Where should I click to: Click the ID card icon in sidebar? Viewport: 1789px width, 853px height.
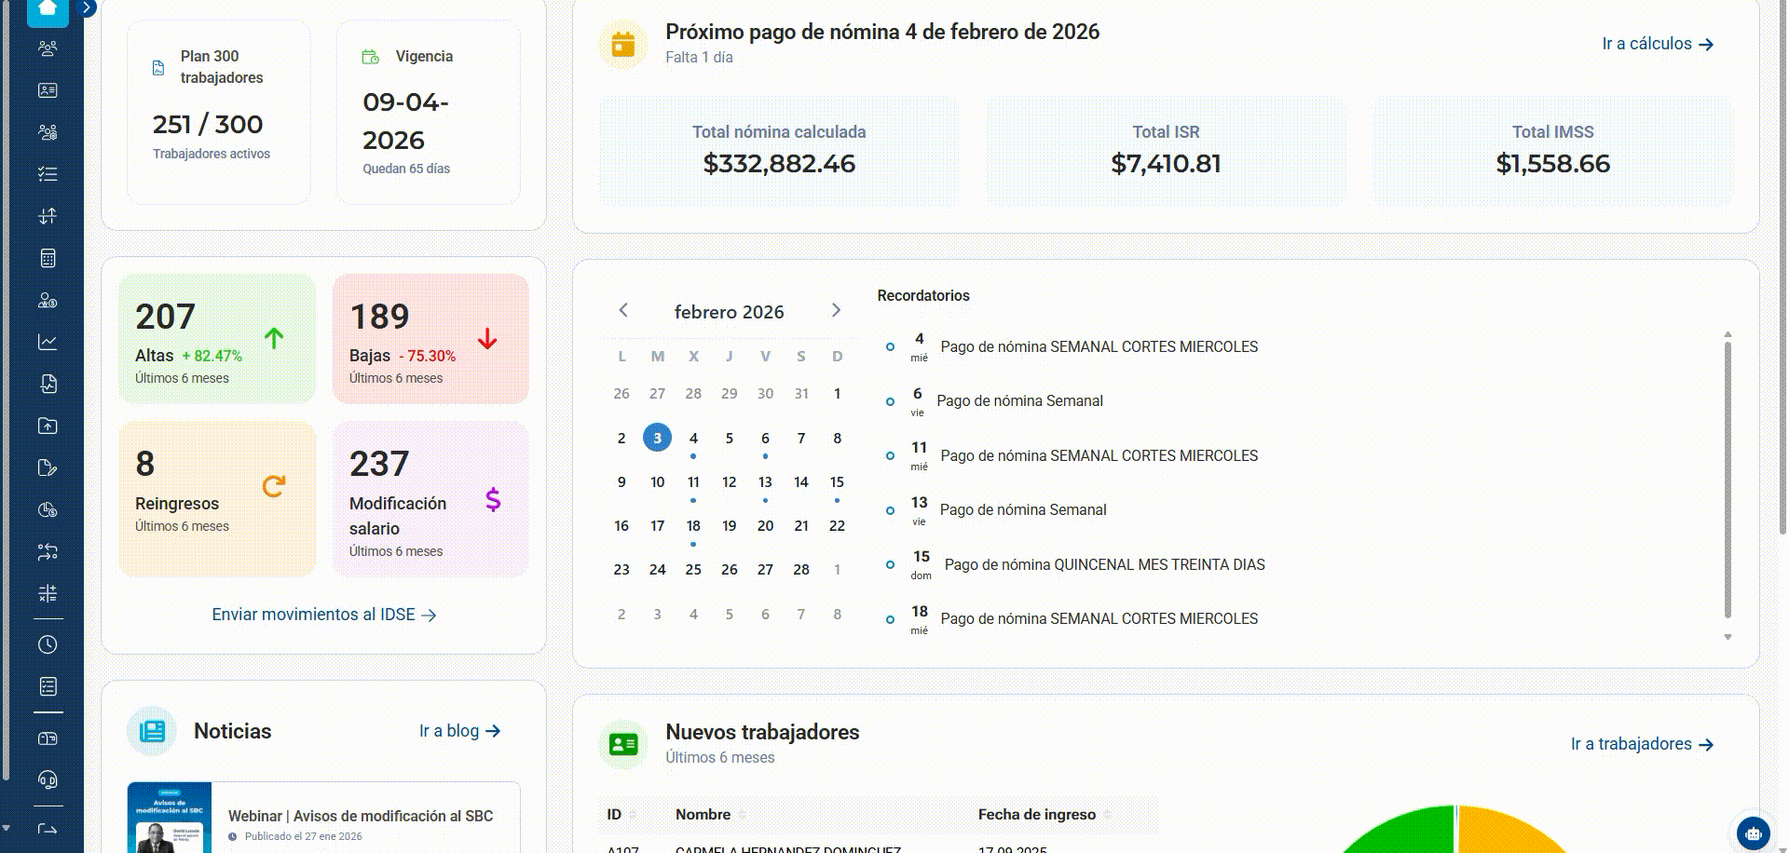[48, 90]
